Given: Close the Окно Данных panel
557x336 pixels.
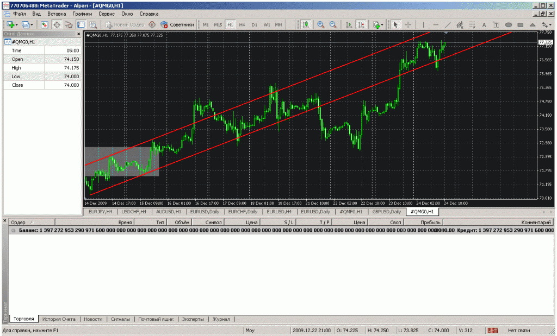Looking at the screenshot, I should point(78,34).
